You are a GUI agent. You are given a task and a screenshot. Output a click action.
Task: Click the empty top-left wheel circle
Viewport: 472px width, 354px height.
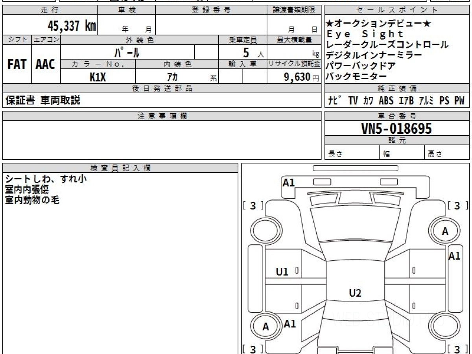pos(266,231)
